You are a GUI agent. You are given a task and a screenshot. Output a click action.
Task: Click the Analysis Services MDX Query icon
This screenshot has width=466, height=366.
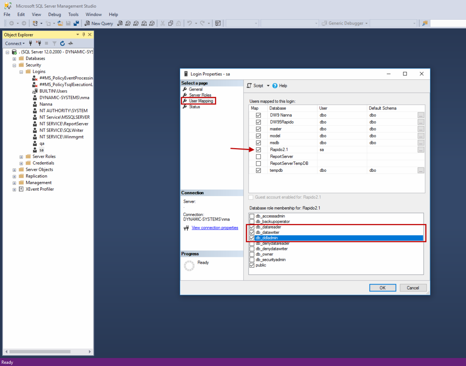(128, 23)
